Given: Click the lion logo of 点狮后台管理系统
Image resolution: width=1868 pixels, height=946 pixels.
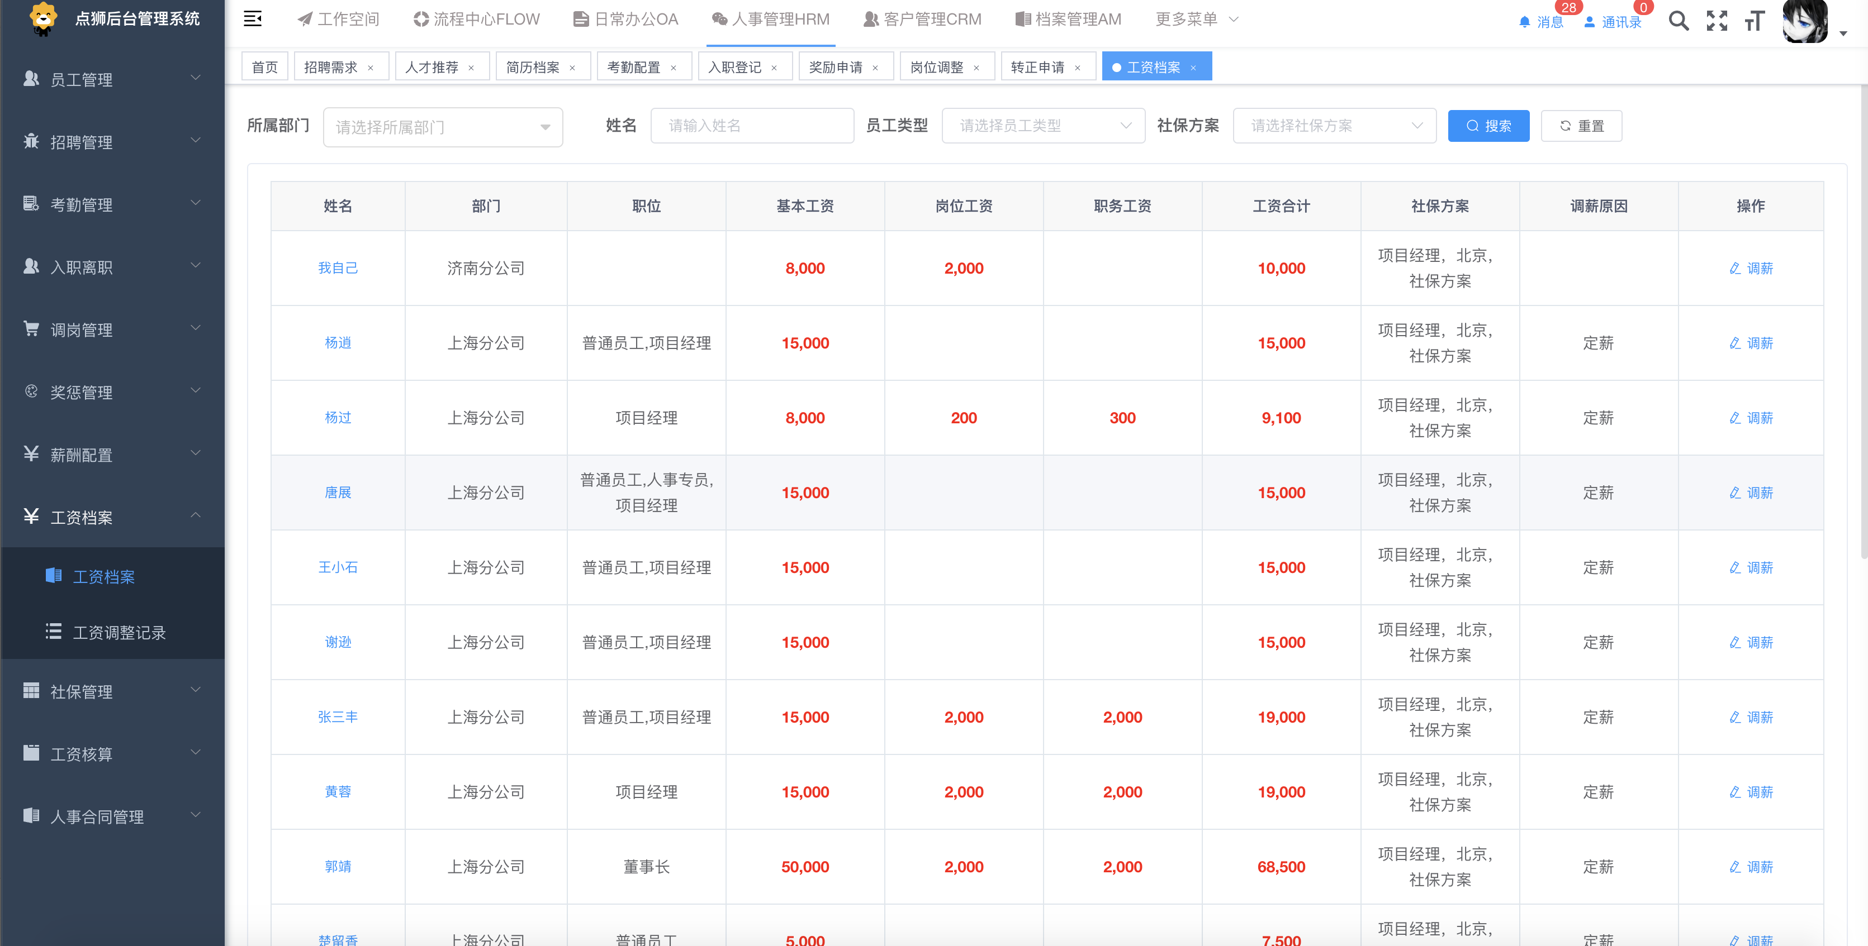Looking at the screenshot, I should pos(43,18).
